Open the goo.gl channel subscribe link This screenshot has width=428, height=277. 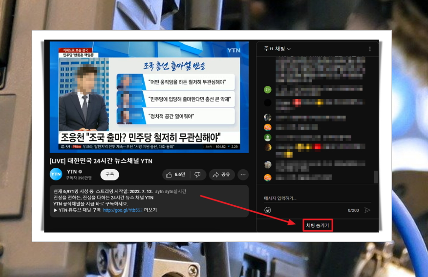click(x=123, y=210)
